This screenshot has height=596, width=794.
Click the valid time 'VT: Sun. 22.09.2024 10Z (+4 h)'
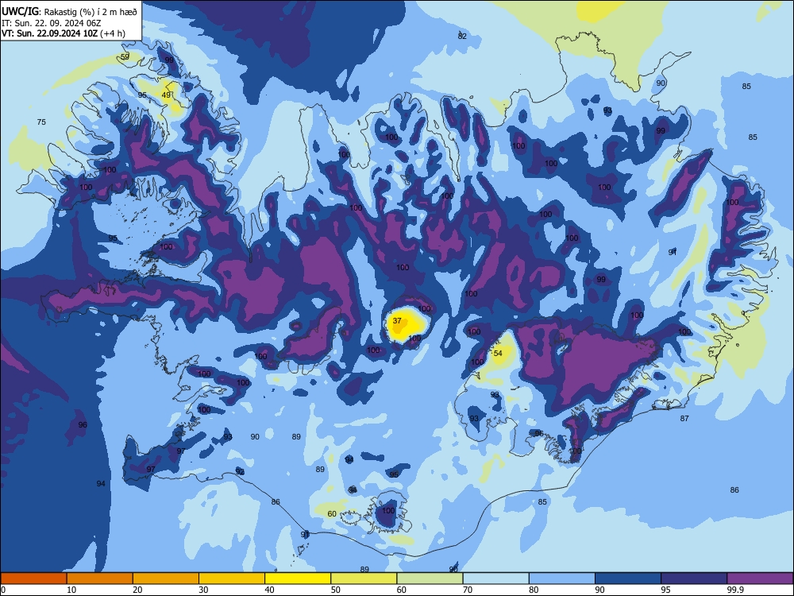tap(64, 33)
